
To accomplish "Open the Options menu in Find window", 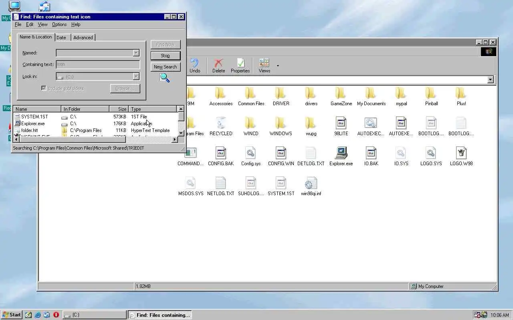I will click(x=59, y=24).
